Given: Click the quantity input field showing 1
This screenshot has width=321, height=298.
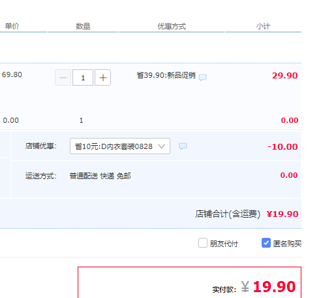Looking at the screenshot, I should [83, 78].
